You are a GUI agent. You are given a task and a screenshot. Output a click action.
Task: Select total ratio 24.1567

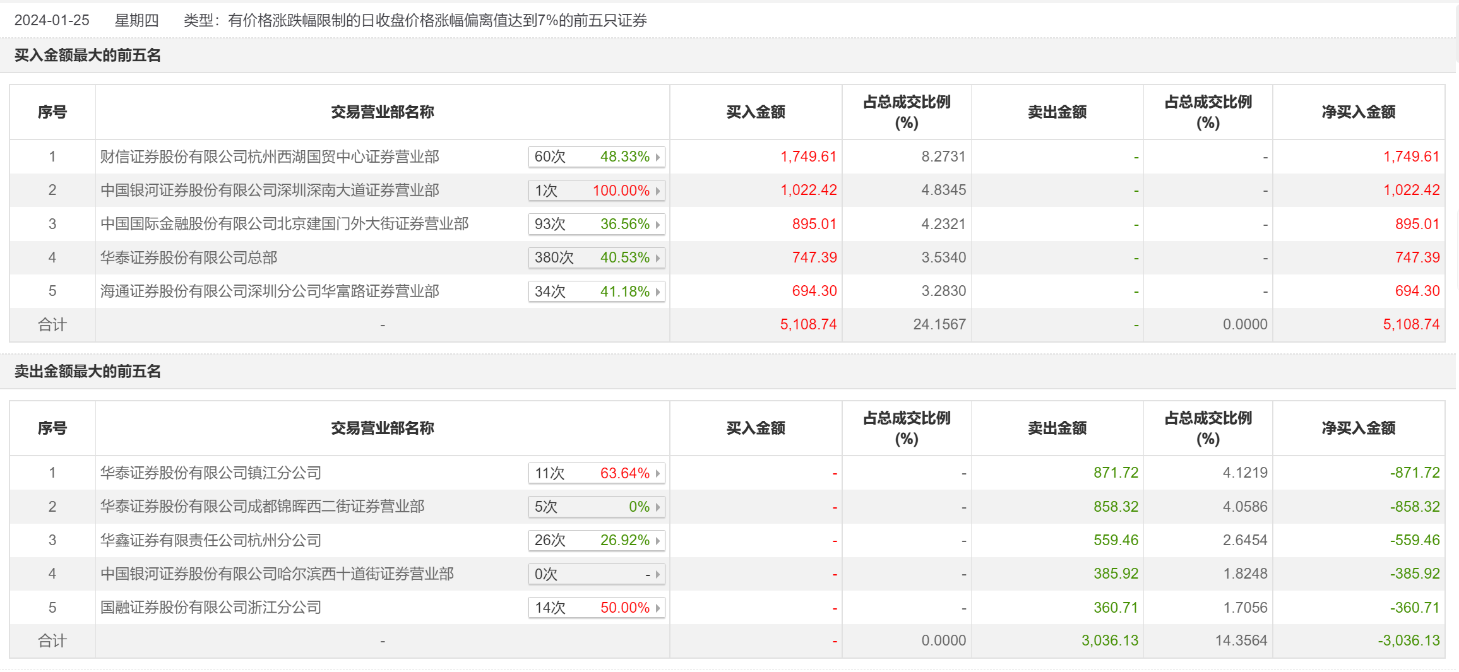[x=939, y=324]
